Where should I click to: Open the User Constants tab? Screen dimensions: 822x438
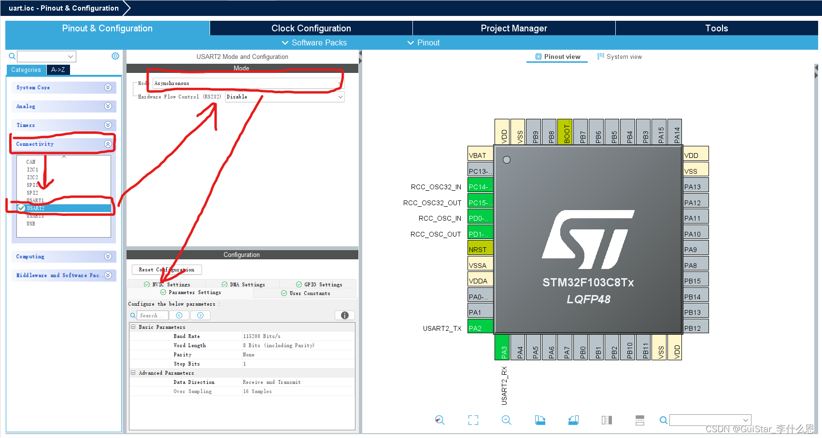tap(306, 293)
